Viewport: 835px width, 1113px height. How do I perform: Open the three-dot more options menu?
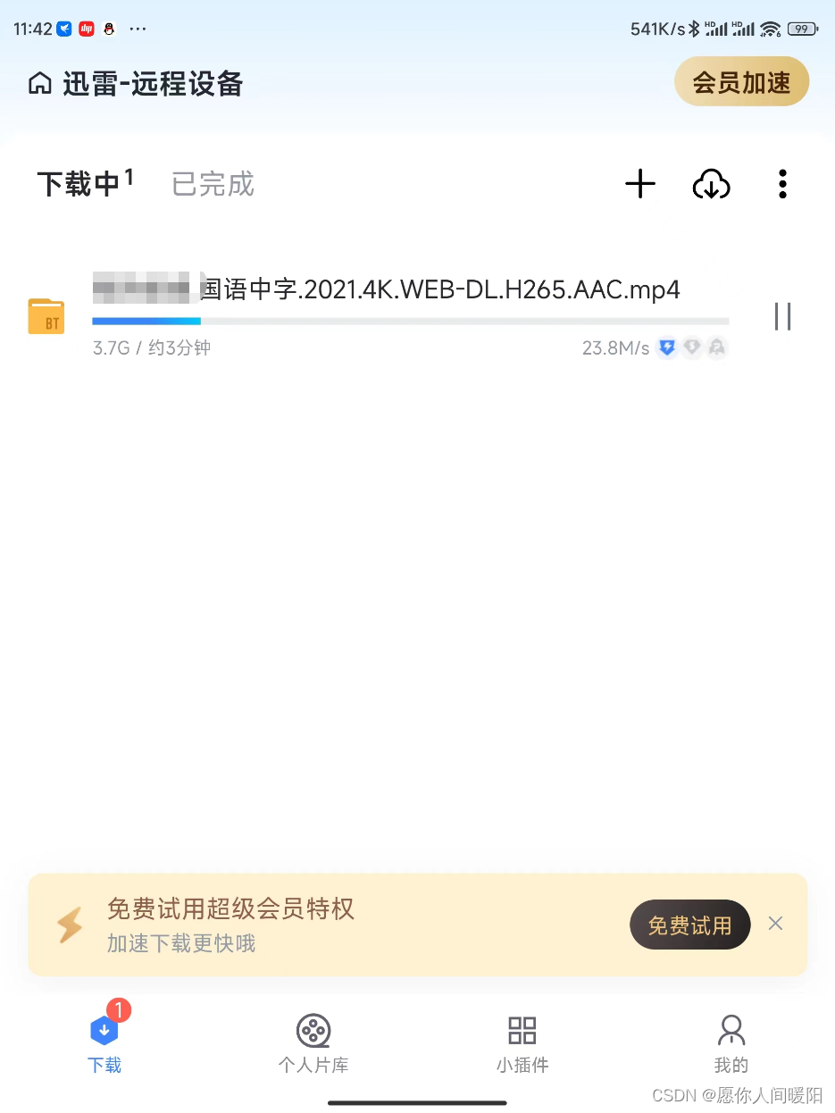tap(782, 184)
